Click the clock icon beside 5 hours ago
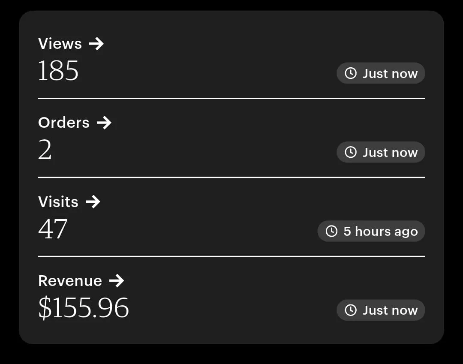 click(x=331, y=231)
